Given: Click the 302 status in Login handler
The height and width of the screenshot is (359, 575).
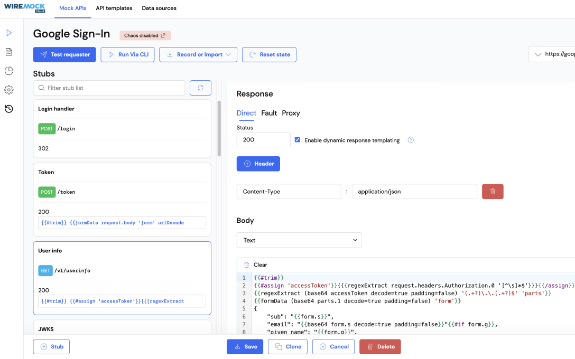Looking at the screenshot, I should coord(43,148).
